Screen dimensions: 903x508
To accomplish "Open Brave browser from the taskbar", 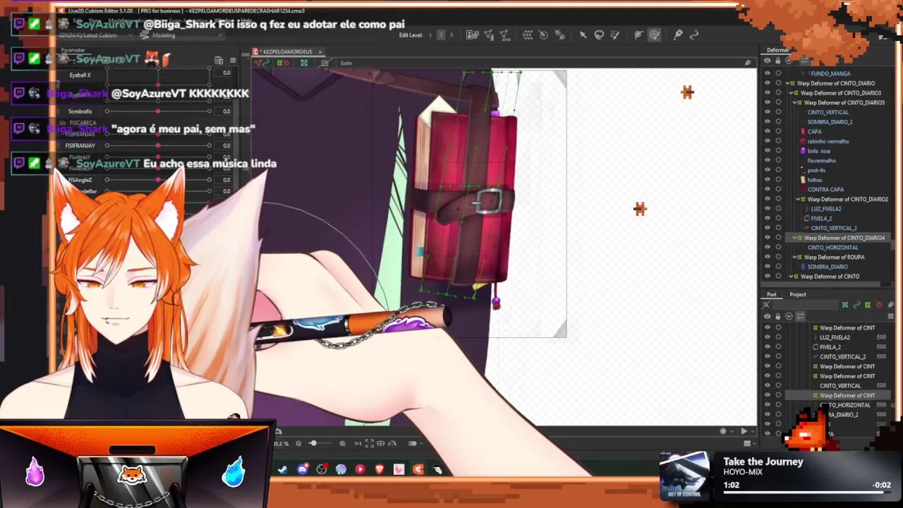I will click(x=380, y=469).
